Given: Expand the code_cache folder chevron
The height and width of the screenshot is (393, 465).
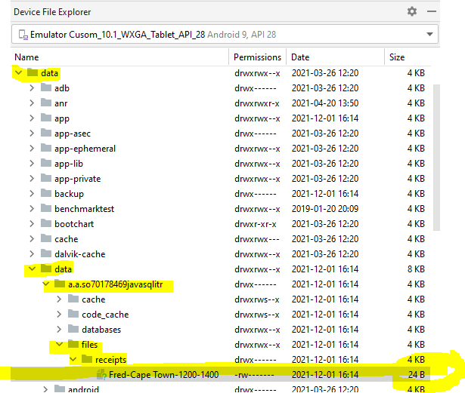Looking at the screenshot, I should 59,315.
